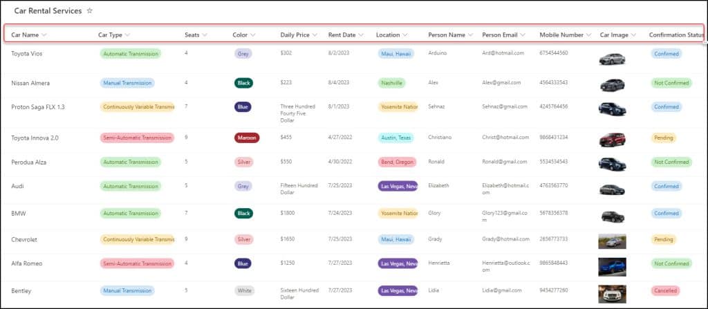708x309 pixels.
Task: Click Black color pill in BMW row
Action: [244, 213]
